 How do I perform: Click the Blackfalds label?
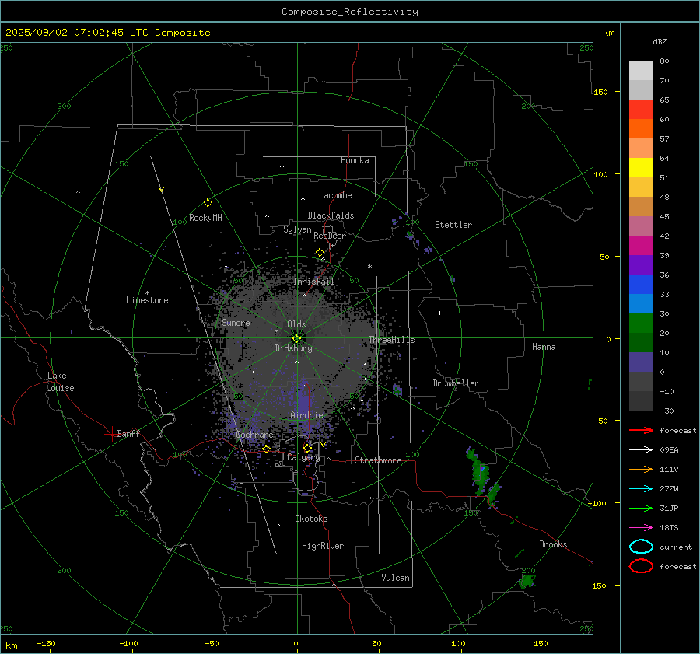[x=331, y=215]
